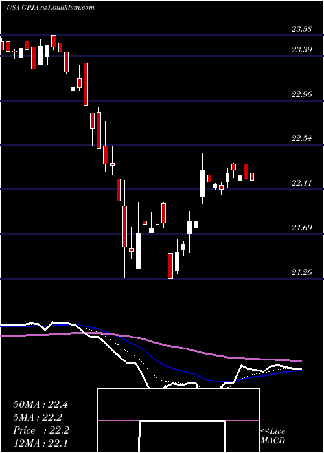Click the 23.58 price level label

tap(302, 29)
